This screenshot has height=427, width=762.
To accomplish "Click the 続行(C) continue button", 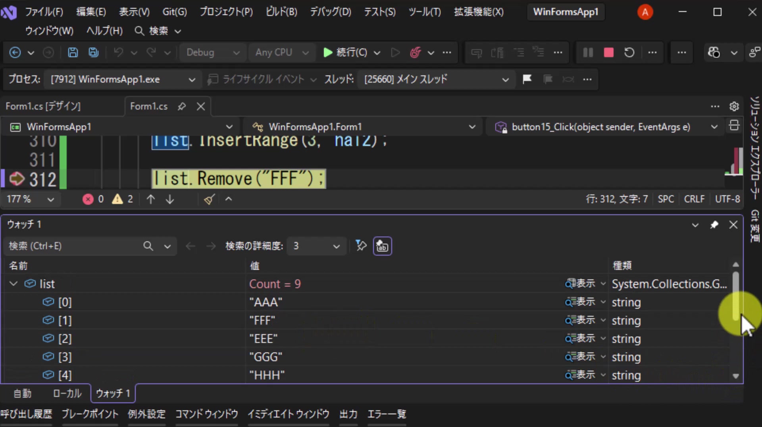I will tap(346, 52).
